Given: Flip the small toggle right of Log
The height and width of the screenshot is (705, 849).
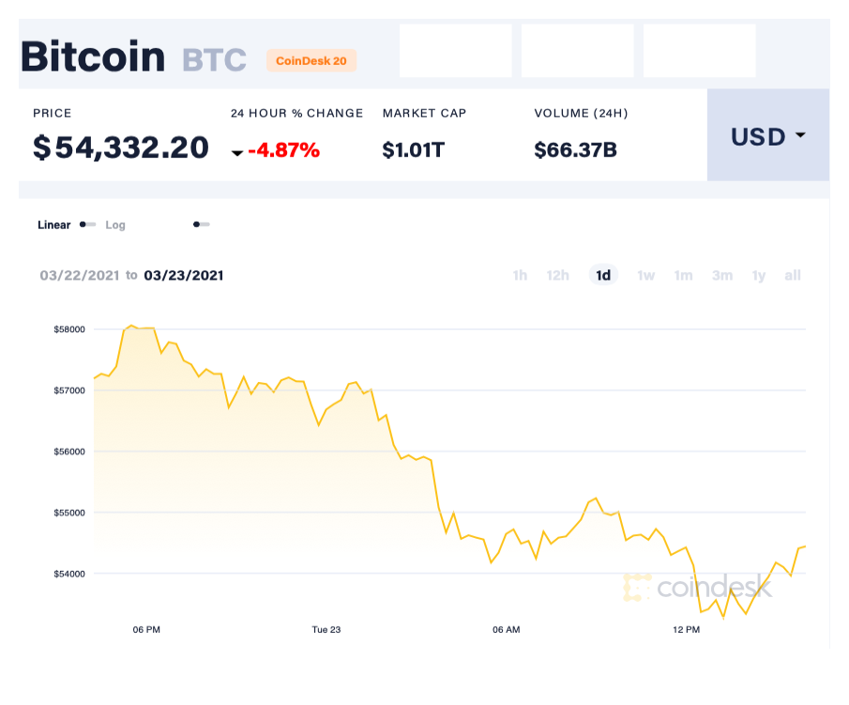Looking at the screenshot, I should pos(200,224).
